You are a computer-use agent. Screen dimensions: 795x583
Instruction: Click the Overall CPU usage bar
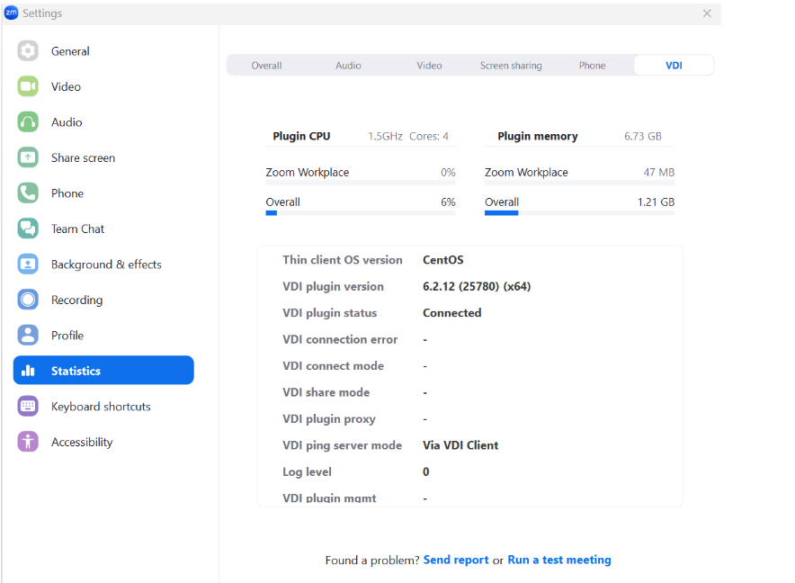(x=361, y=213)
